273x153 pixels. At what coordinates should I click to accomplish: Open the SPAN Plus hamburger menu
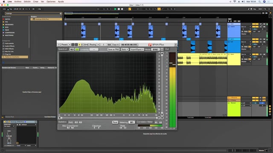(175, 45)
